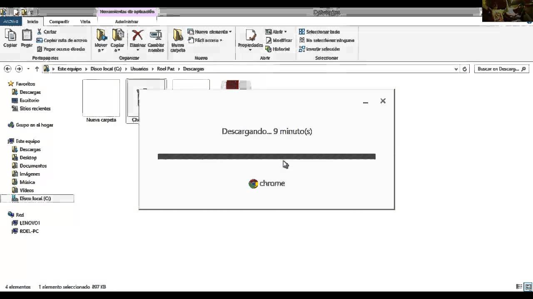
Task: Switch to details view icon in status bar
Action: click(519, 287)
